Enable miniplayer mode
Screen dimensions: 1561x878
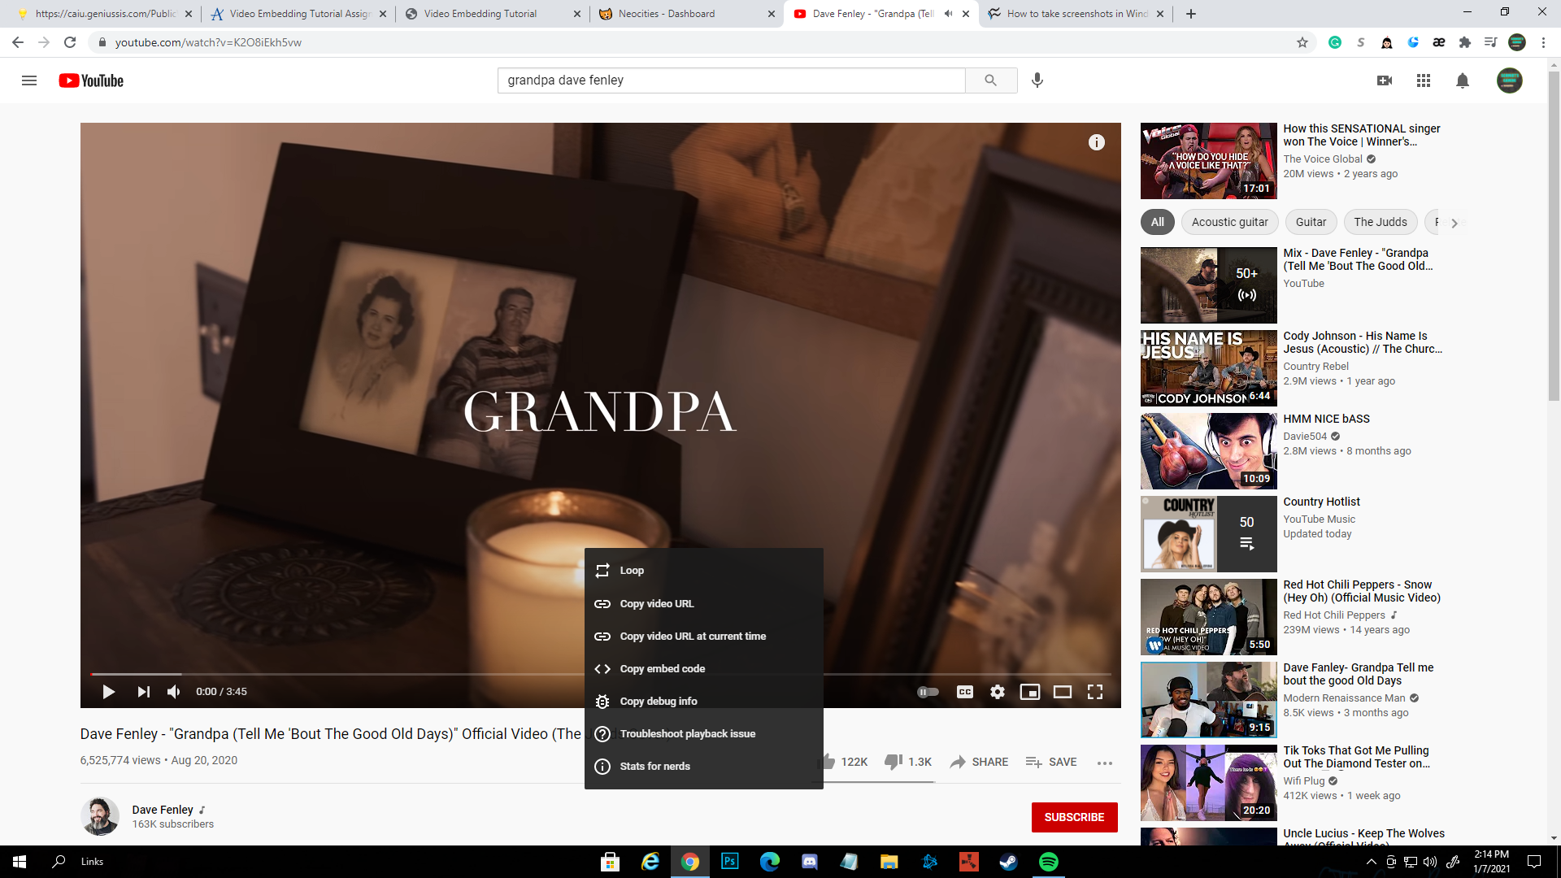[1030, 692]
